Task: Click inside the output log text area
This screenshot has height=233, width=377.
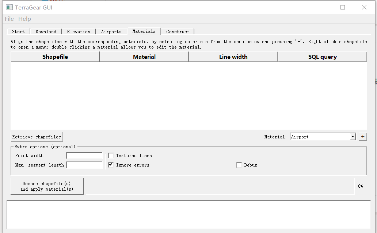Action: [x=189, y=214]
